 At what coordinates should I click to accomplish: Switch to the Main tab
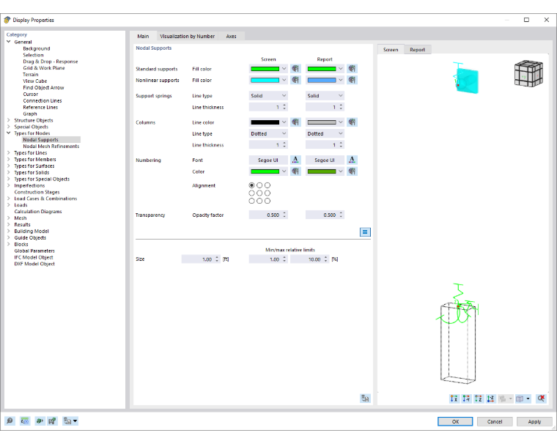[143, 36]
